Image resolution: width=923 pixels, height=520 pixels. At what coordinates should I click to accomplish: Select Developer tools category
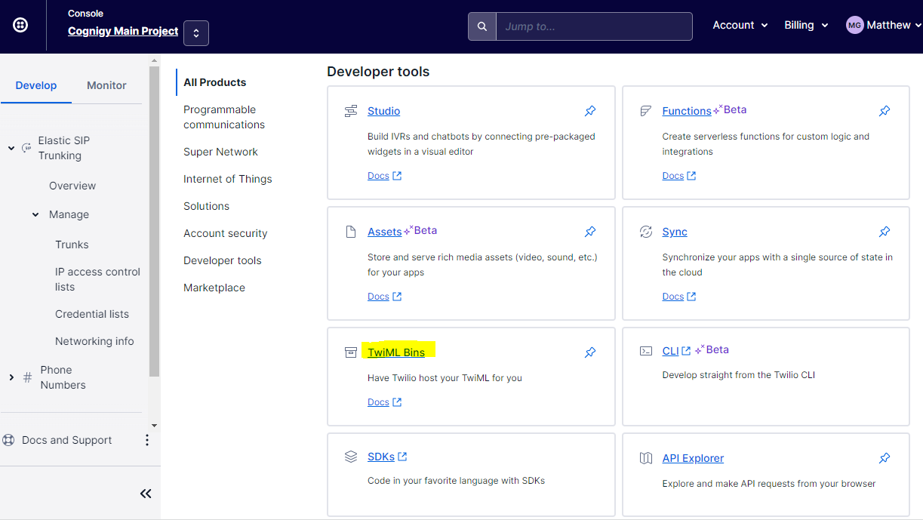point(223,260)
